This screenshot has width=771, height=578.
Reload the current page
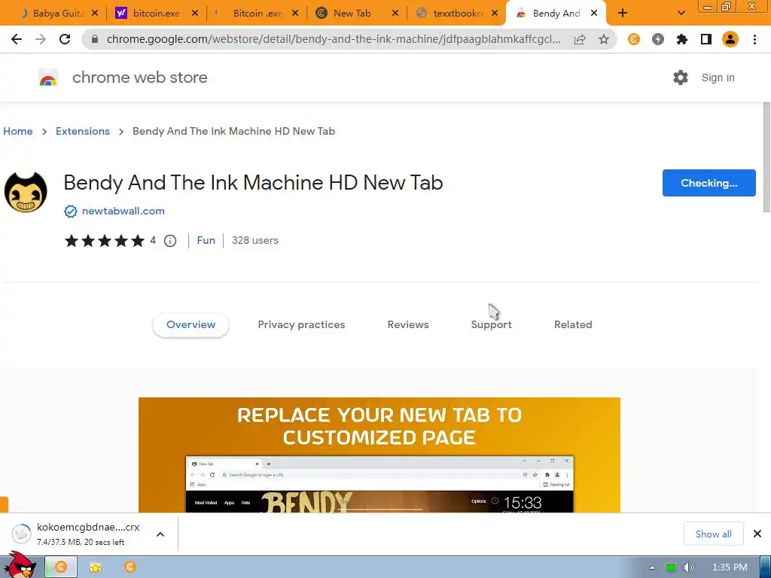65,39
